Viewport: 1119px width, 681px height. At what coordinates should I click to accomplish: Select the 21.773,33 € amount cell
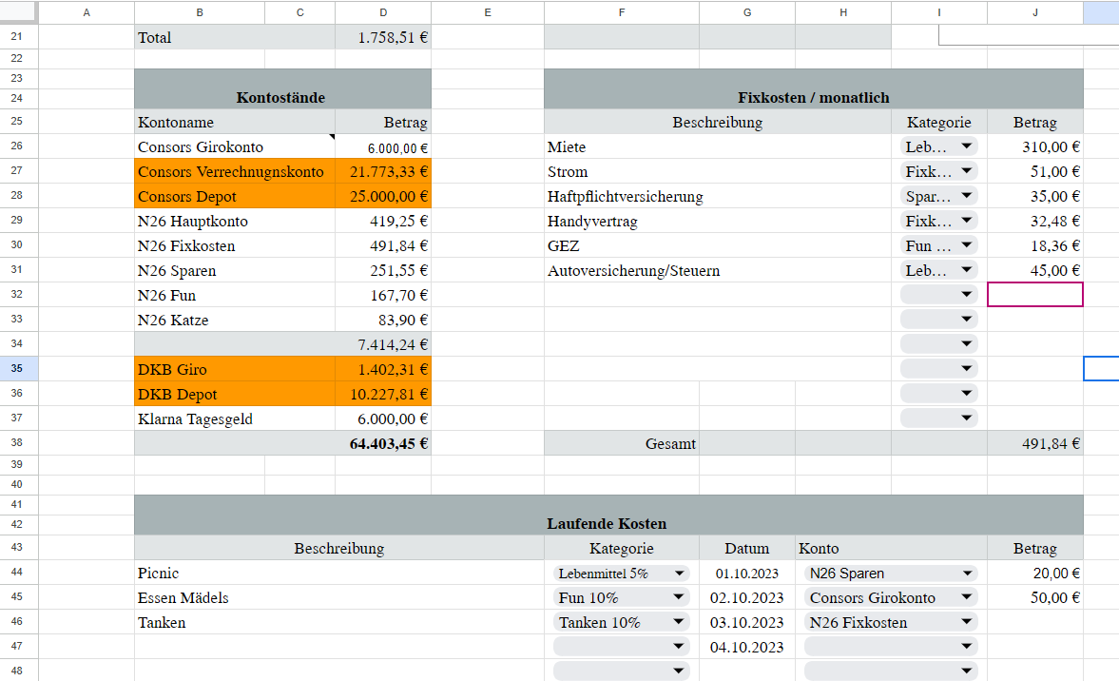[383, 171]
